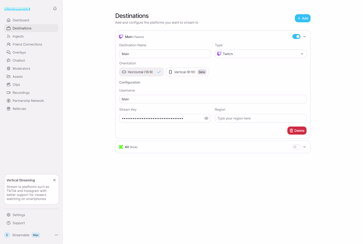Viewport: 363px width, 244px height.
Task: Click the Friend Connections people icon
Action: (x=9, y=44)
